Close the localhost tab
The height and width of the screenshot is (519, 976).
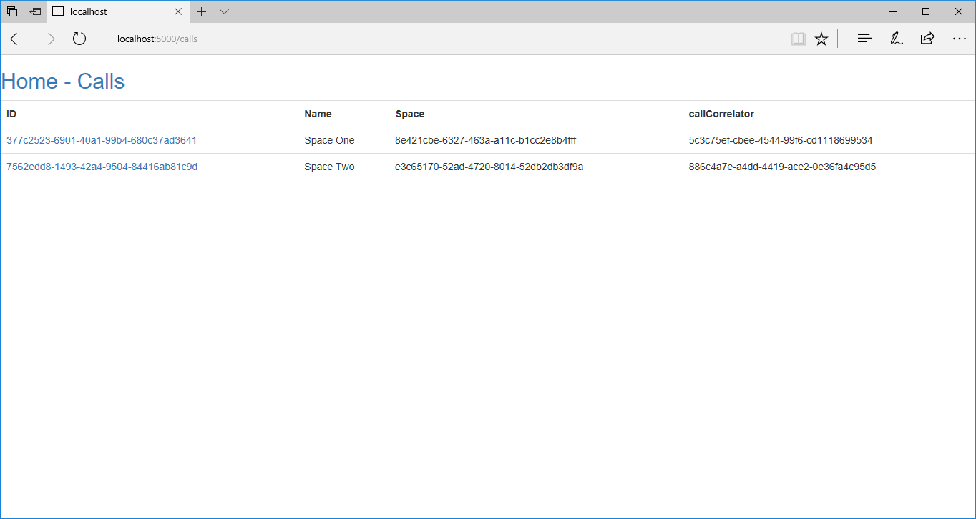pyautogui.click(x=179, y=11)
